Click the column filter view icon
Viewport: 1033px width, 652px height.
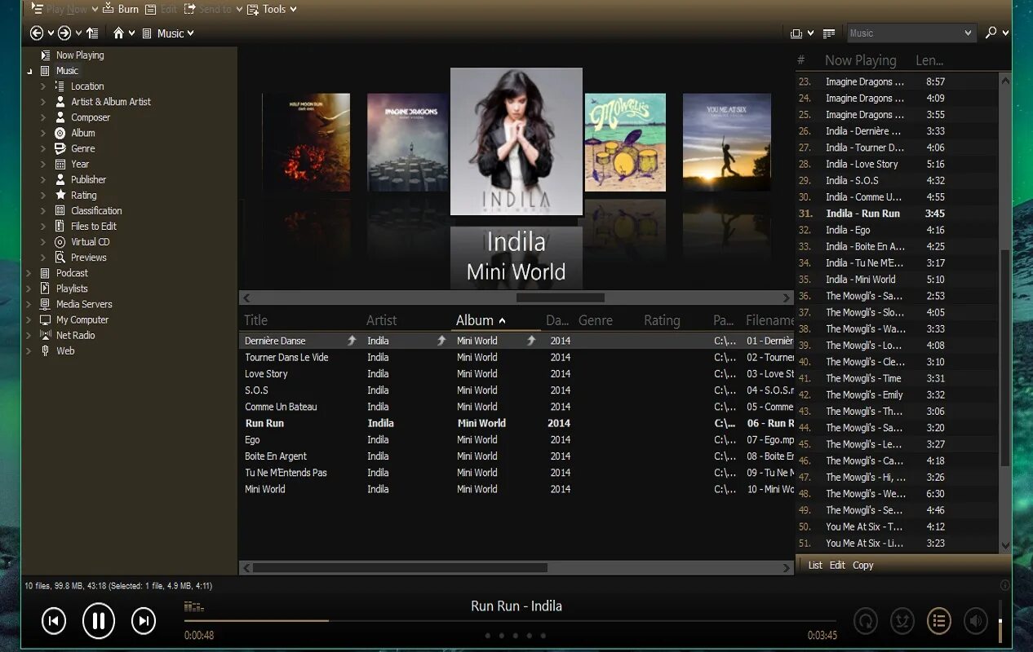point(829,33)
